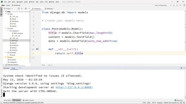
Task: Add a new terminal session with plus icon
Action: 20,68
